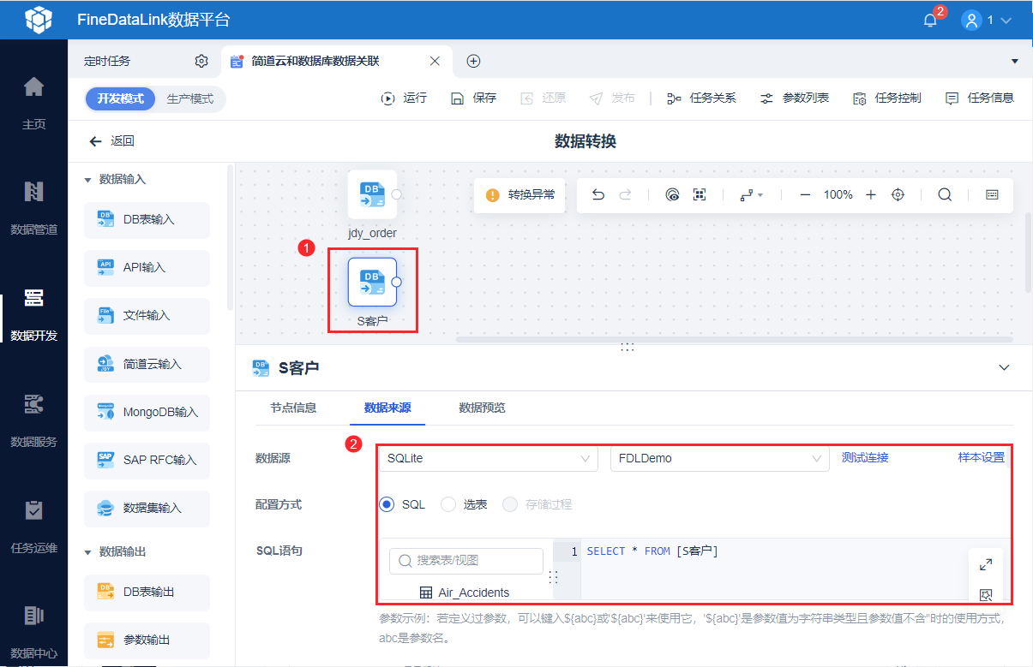Collapse the 数据输出 section

coord(87,552)
